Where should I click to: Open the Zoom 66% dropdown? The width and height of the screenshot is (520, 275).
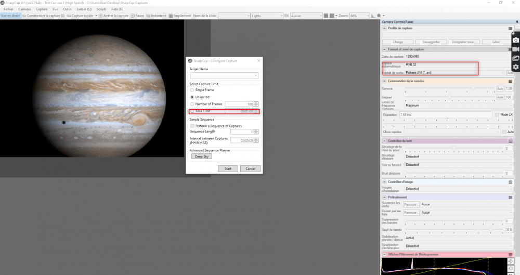(x=359, y=16)
